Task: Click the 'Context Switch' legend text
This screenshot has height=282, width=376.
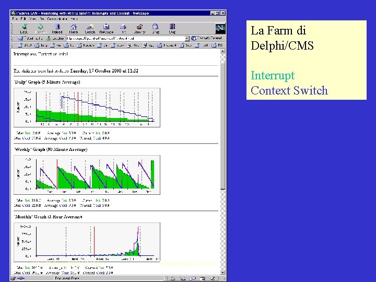Action: tap(289, 90)
